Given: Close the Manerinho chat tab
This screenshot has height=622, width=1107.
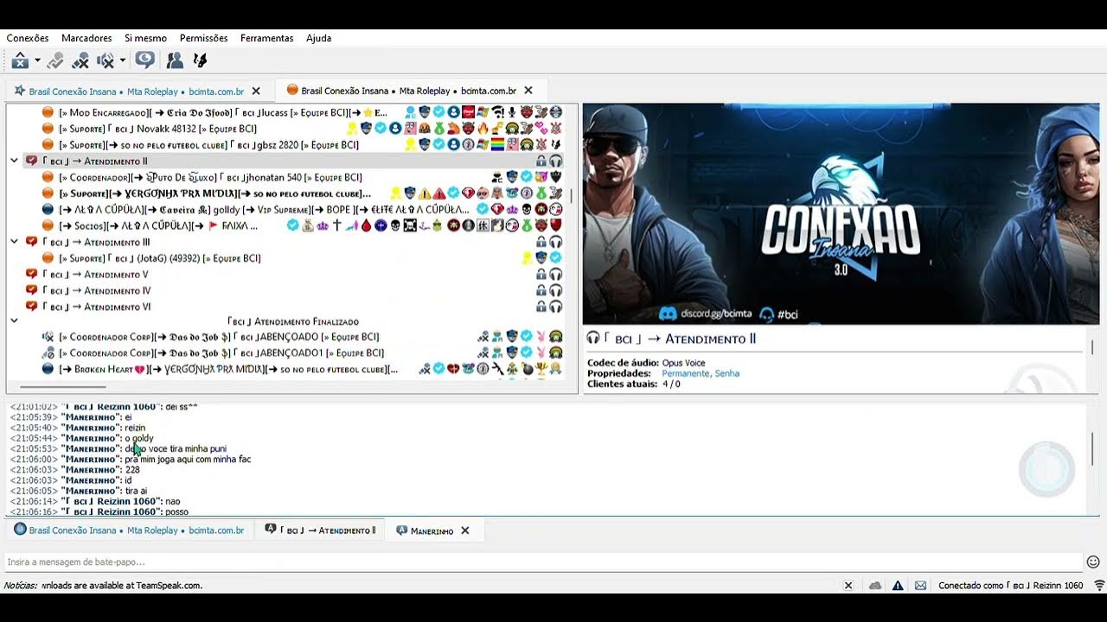Looking at the screenshot, I should coord(464,530).
